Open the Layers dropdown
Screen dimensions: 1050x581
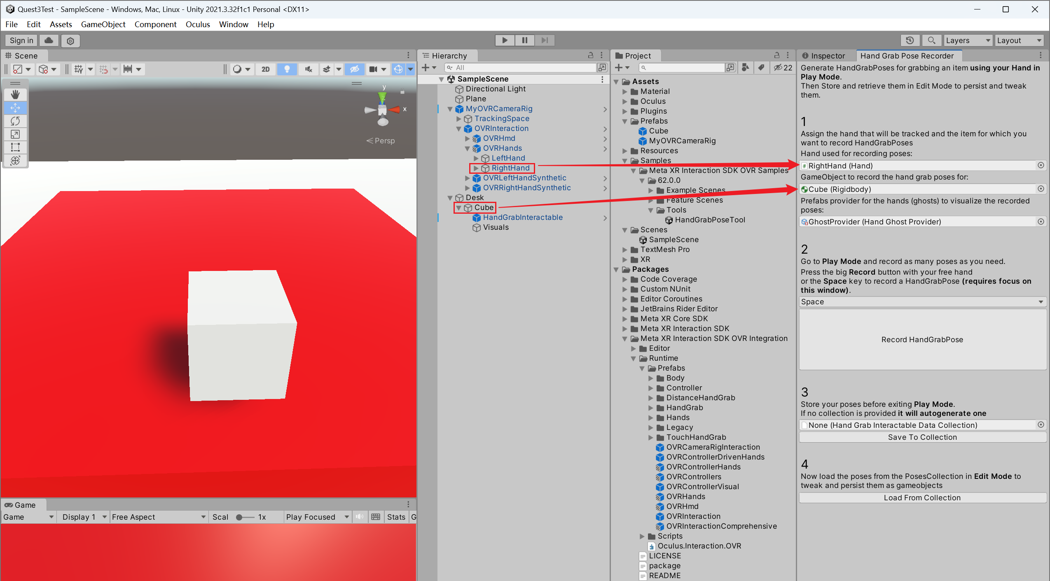point(968,40)
